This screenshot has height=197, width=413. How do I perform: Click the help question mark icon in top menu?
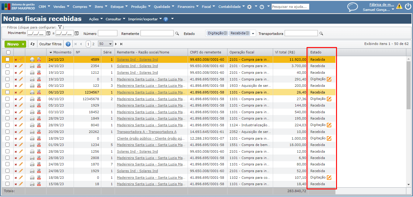pyautogui.click(x=262, y=7)
